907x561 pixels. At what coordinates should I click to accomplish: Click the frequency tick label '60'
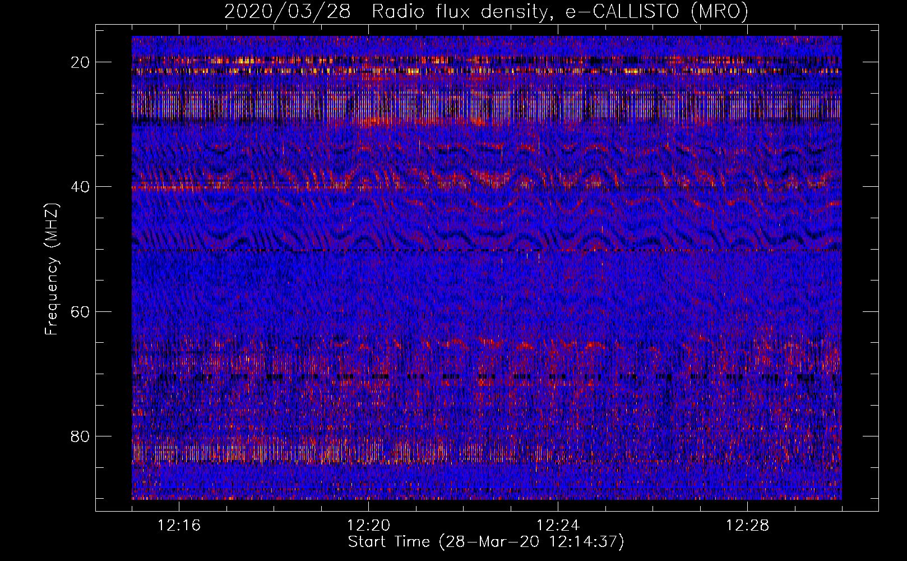pyautogui.click(x=81, y=311)
